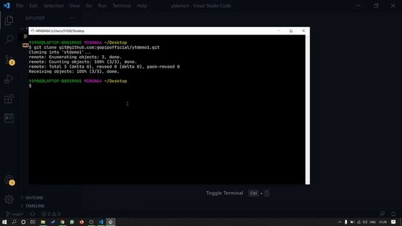Open Source Control with badge 2
The height and width of the screenshot is (226, 402).
tap(9, 60)
